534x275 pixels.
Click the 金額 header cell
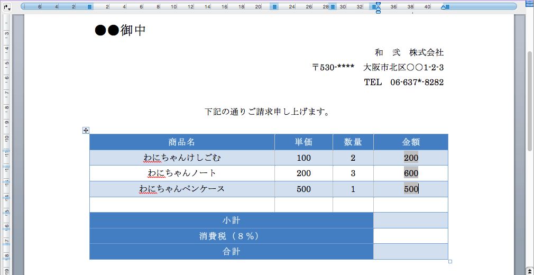(x=411, y=142)
